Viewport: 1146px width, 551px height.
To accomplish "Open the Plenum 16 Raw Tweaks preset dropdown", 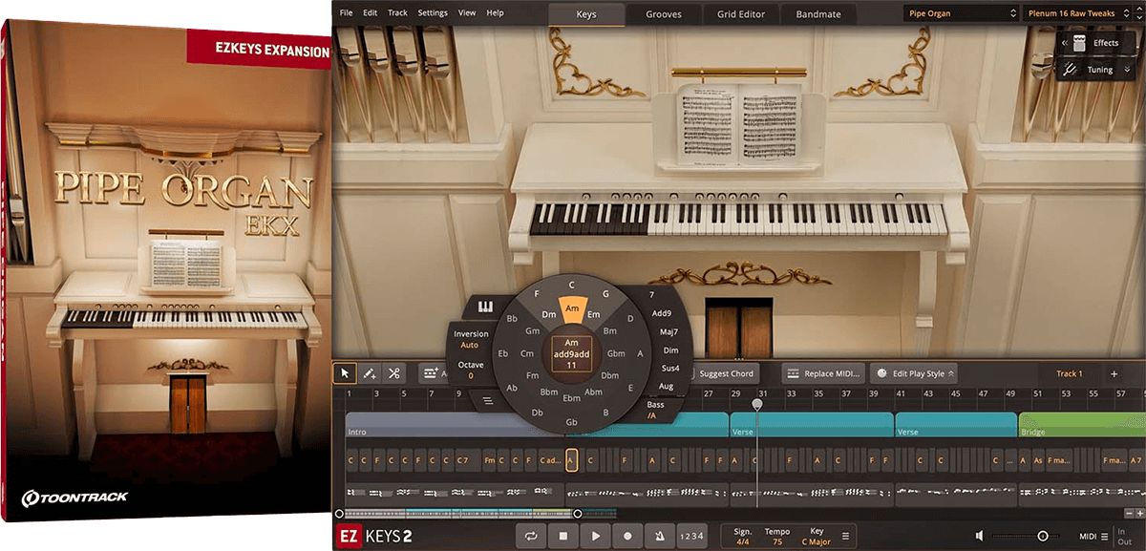I will tap(1074, 13).
